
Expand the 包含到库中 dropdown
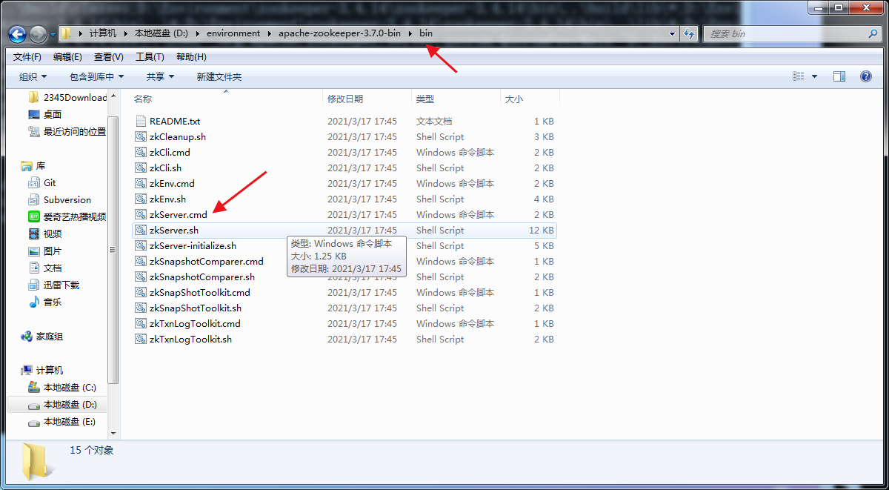pyautogui.click(x=97, y=77)
